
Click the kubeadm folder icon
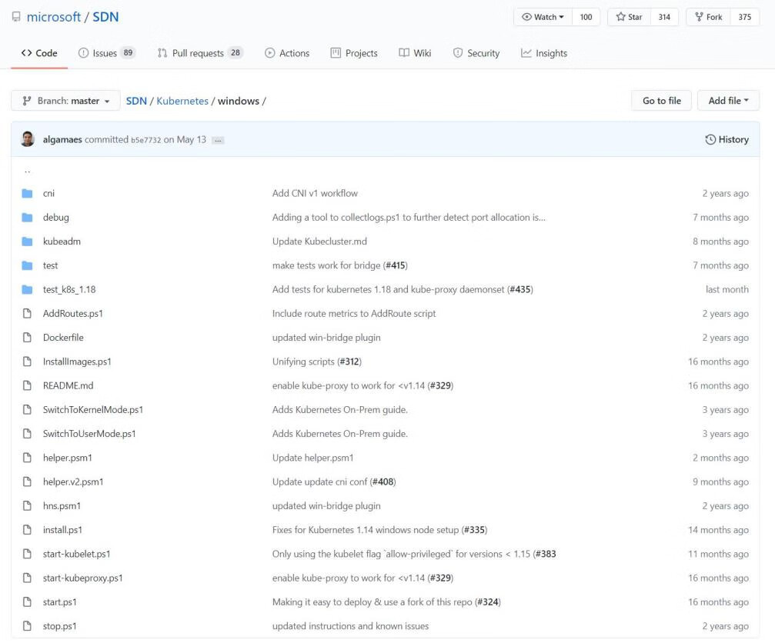click(x=28, y=242)
